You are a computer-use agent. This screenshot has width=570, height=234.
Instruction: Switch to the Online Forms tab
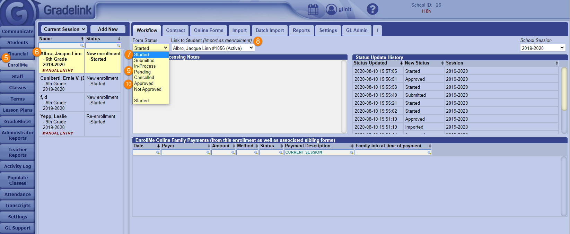(209, 31)
